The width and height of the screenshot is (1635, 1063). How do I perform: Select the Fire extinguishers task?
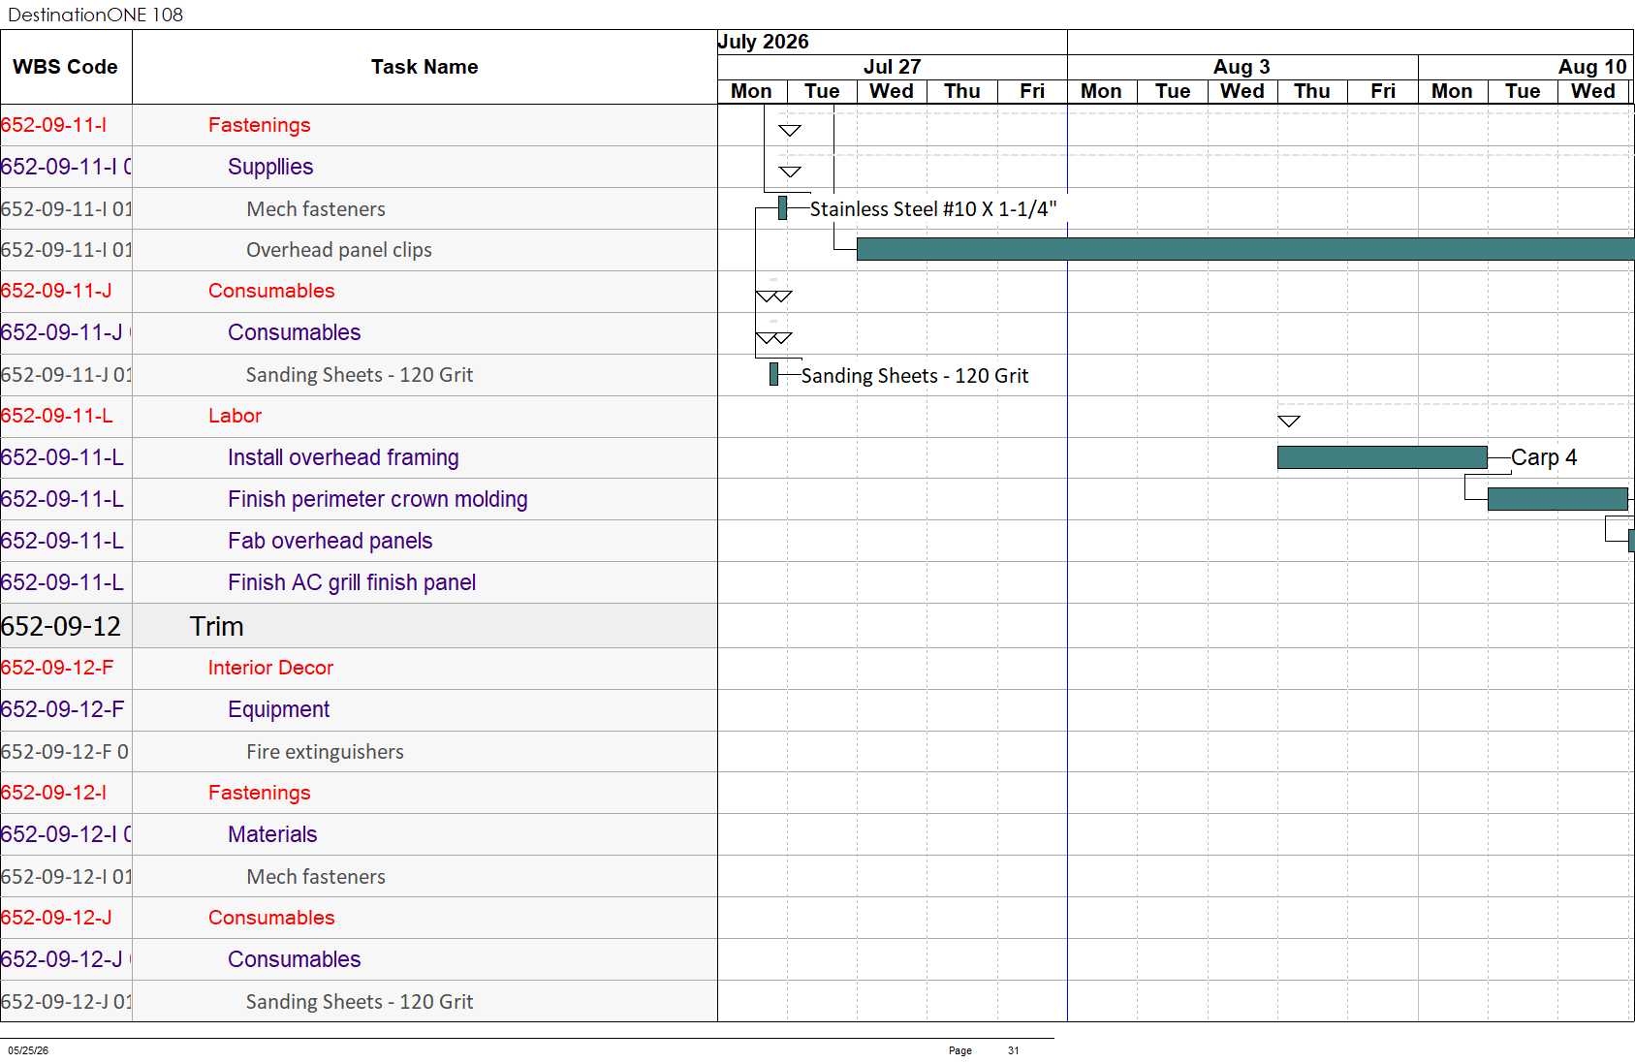359,752
